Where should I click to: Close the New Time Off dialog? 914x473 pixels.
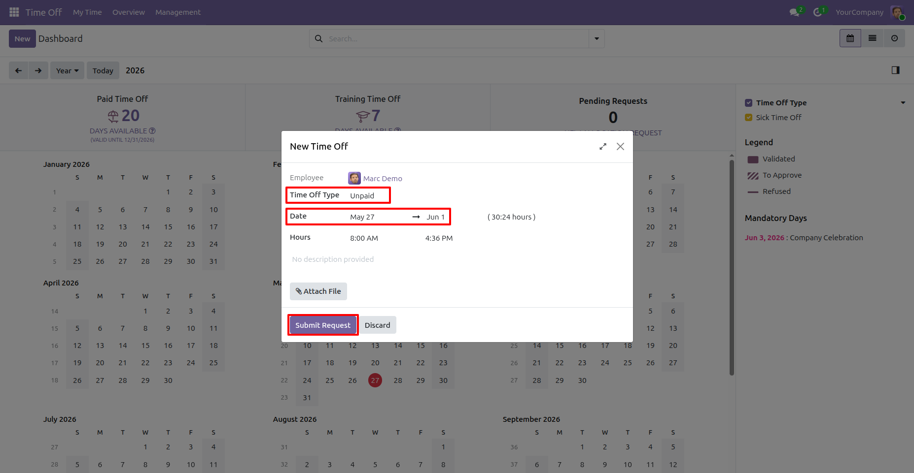click(620, 147)
